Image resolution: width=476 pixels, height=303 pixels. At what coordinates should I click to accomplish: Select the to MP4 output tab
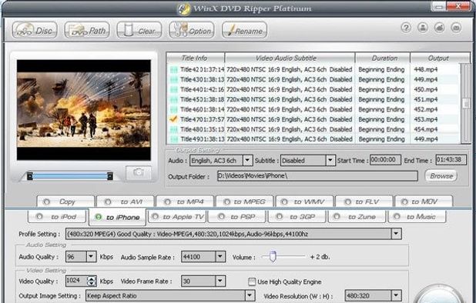185,201
